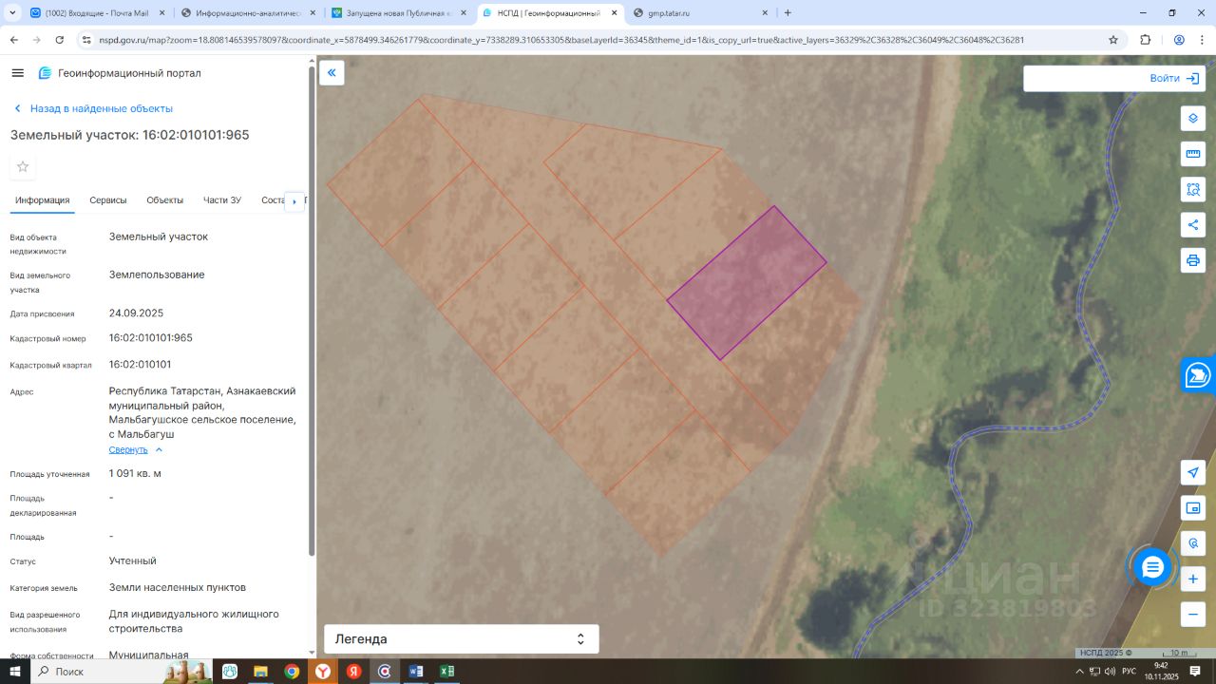Click the status value Учтенный
The width and height of the screenshot is (1216, 684).
133,561
